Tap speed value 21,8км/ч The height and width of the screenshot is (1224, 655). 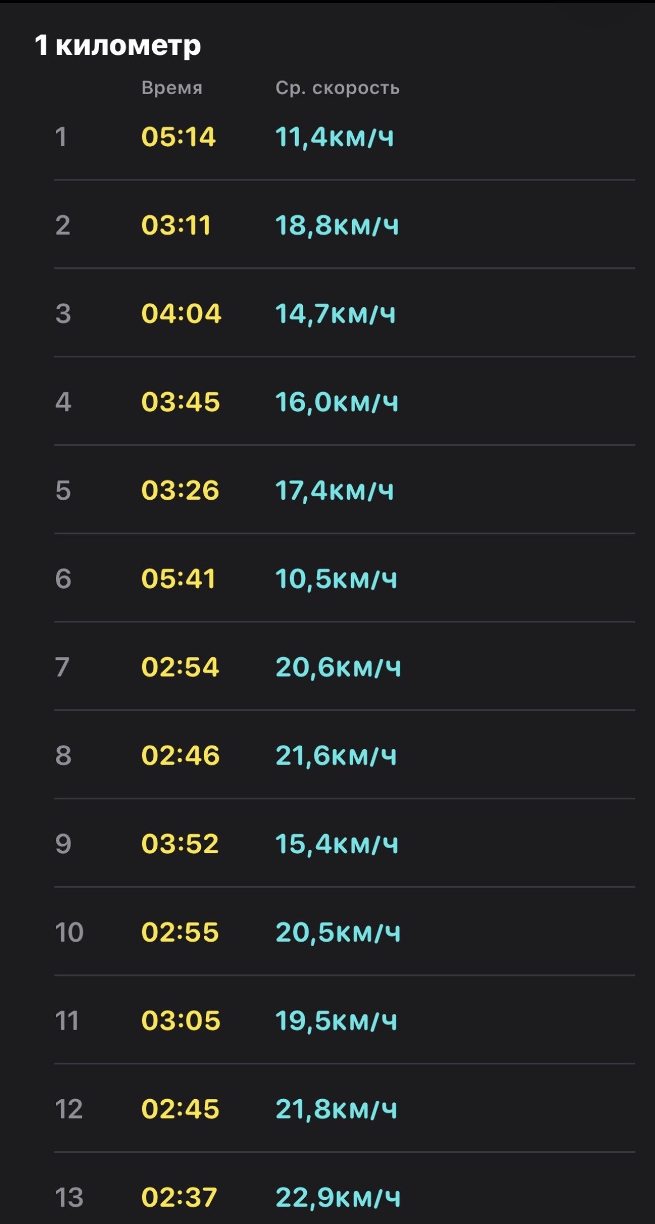pos(336,1109)
